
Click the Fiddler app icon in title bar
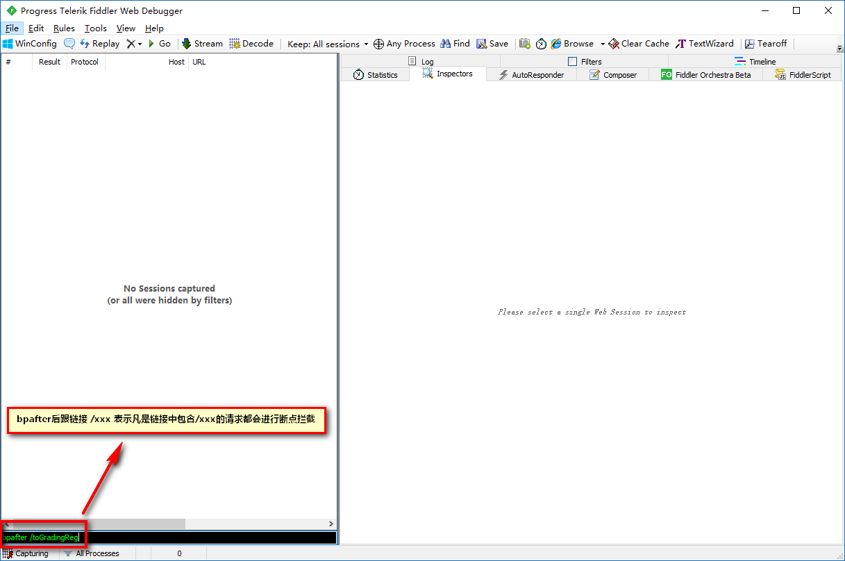tap(12, 10)
